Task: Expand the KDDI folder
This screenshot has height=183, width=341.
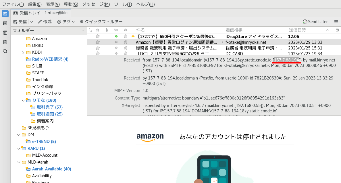Action: click(x=23, y=52)
